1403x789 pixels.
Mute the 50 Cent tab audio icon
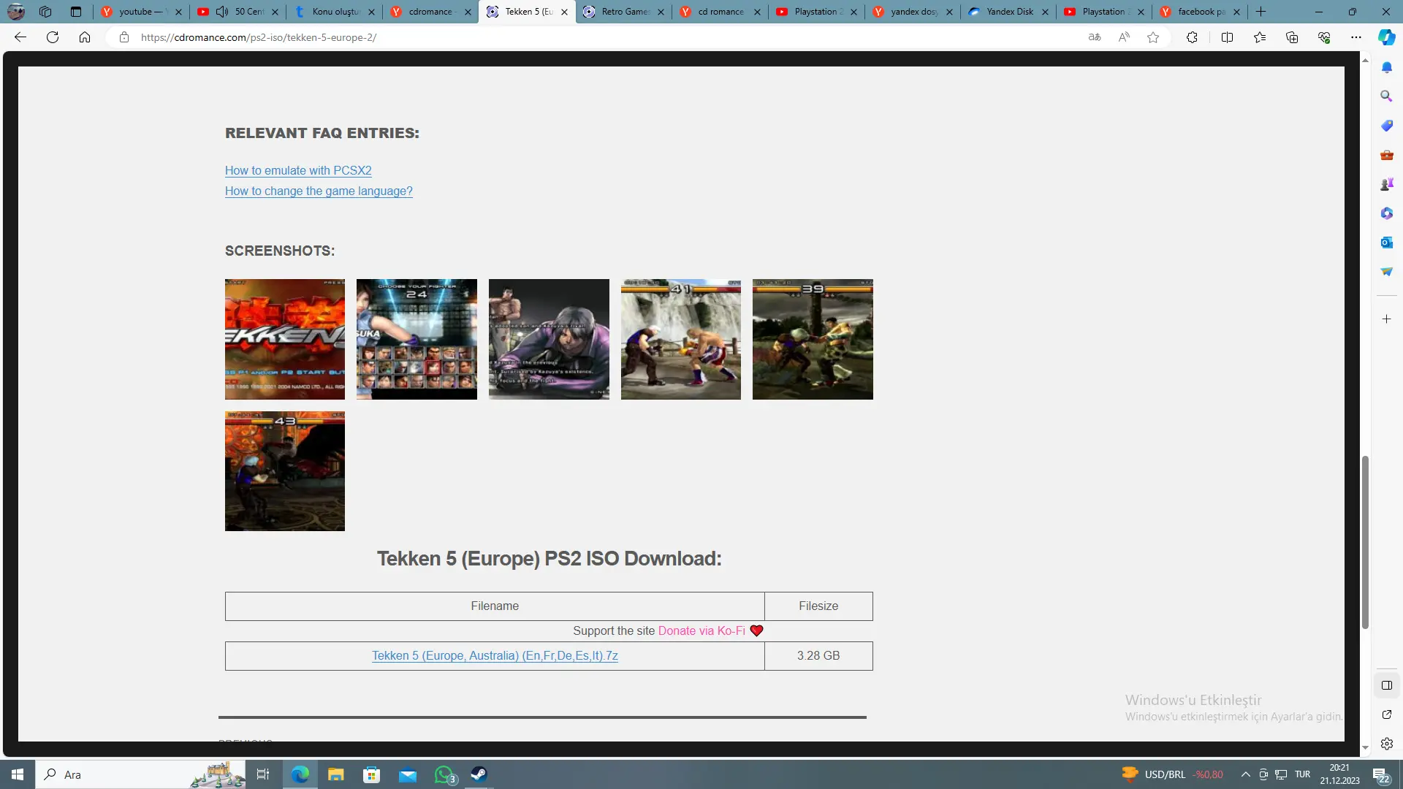pos(222,12)
